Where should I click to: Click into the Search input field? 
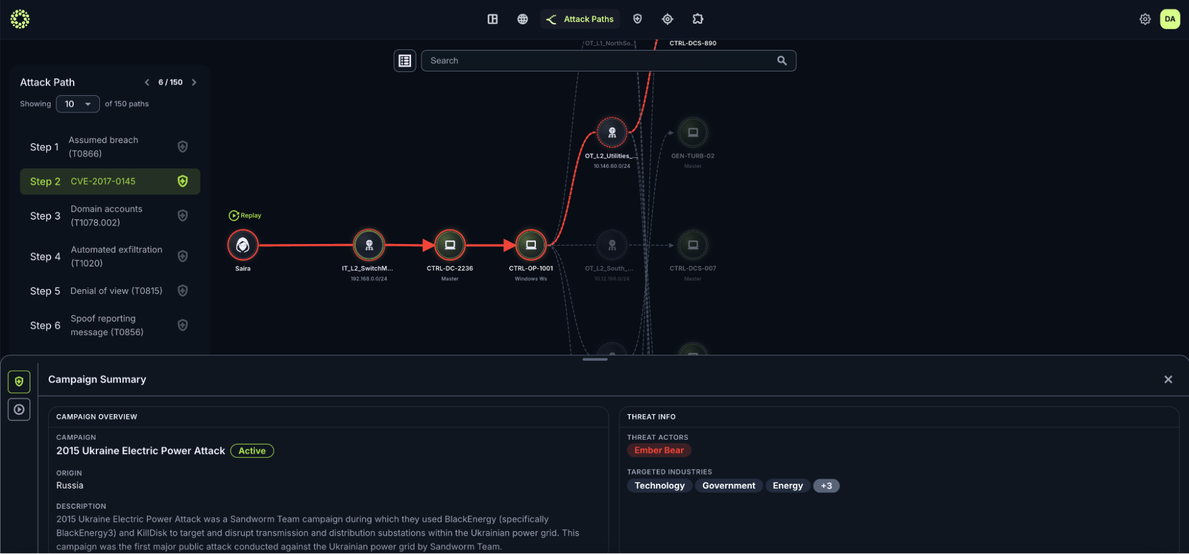[601, 60]
